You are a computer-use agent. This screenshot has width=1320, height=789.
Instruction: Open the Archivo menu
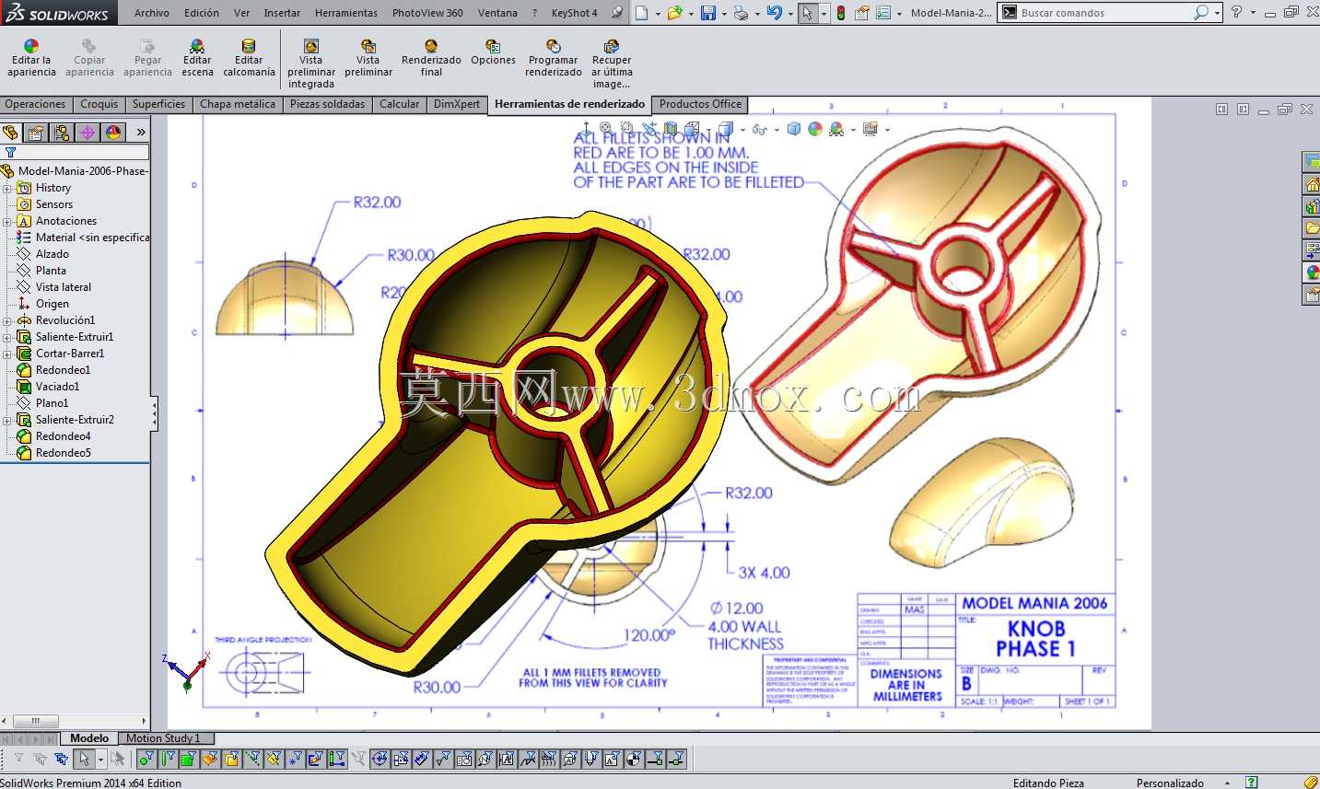click(152, 13)
